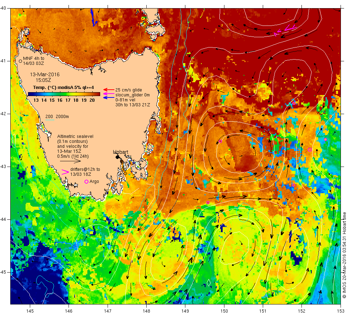Click the latitude axis label -43

(3, 166)
